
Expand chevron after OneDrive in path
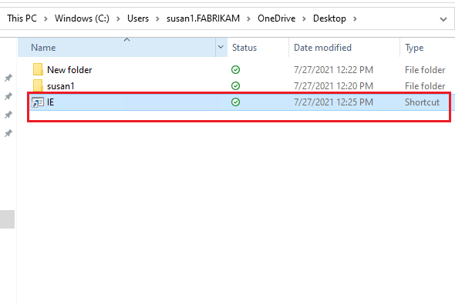[304, 18]
